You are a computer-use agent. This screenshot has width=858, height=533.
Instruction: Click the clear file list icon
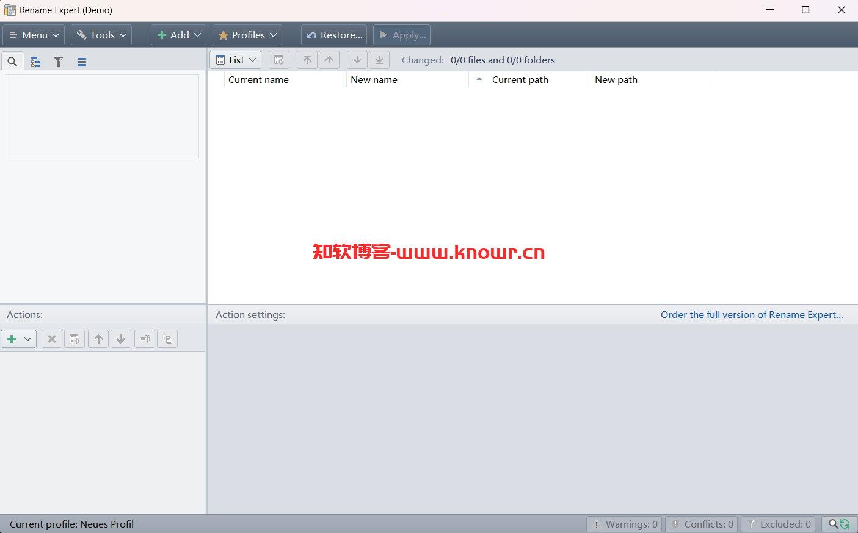[278, 60]
